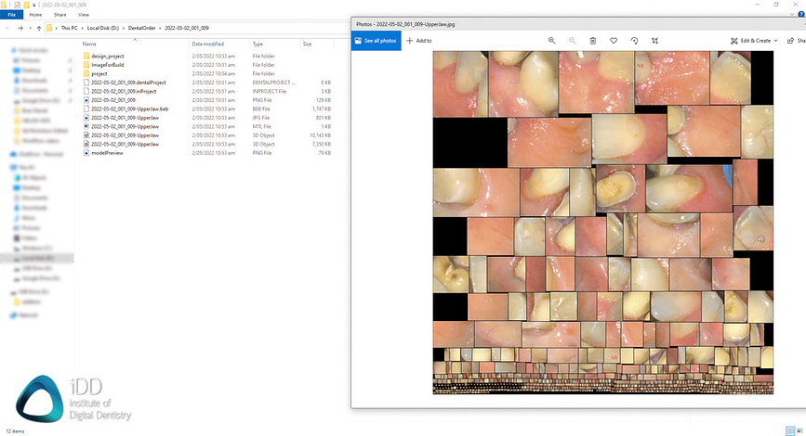Open the crop tool in Photos
Viewport: 806px width, 436px height.
(654, 41)
